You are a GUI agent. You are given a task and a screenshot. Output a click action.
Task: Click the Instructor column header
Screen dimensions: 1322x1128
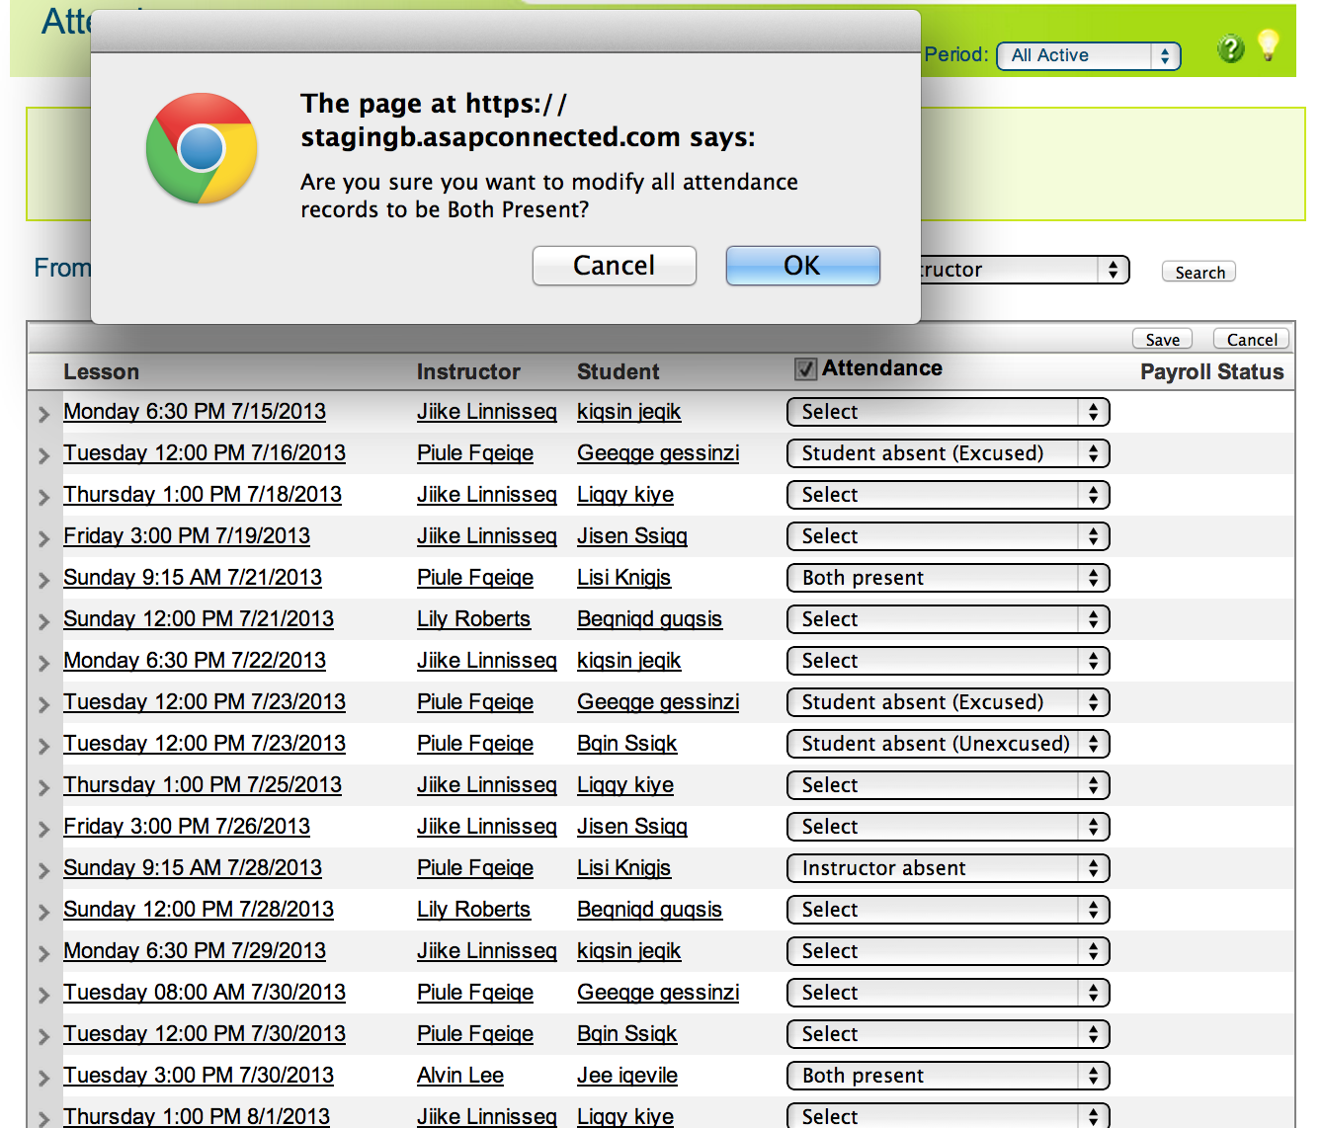tap(468, 372)
